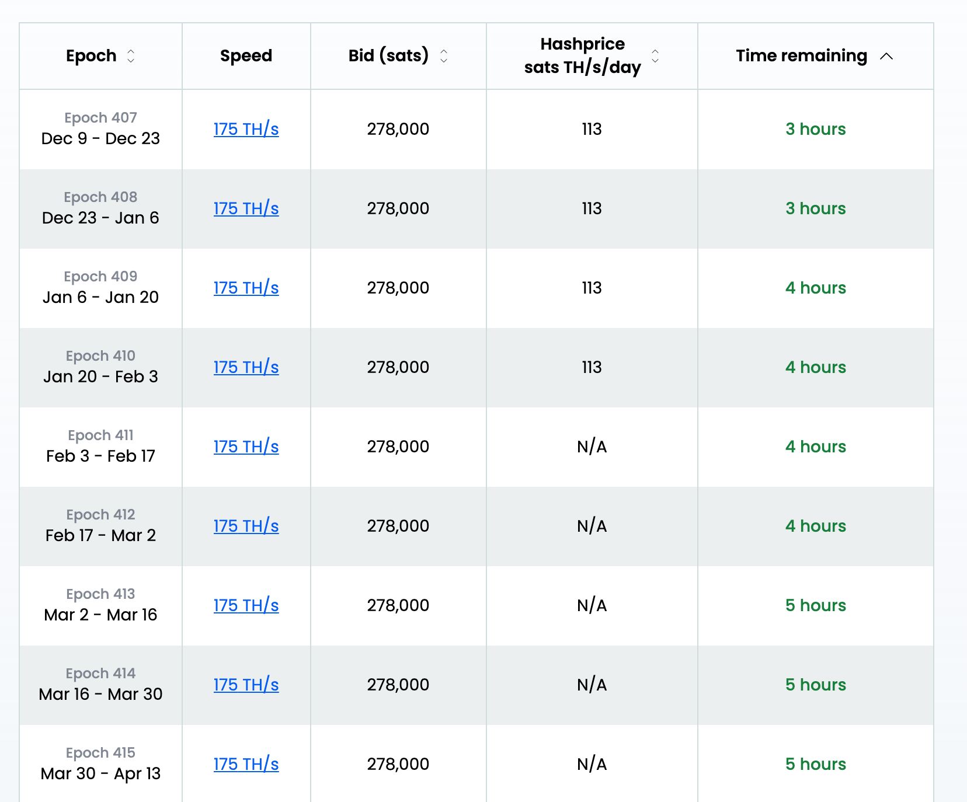Click 175 TH/s link in Epoch 414 row

click(x=246, y=685)
